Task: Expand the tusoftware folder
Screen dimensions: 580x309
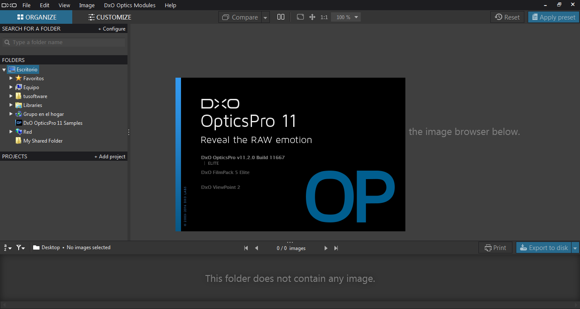Action: coord(11,96)
